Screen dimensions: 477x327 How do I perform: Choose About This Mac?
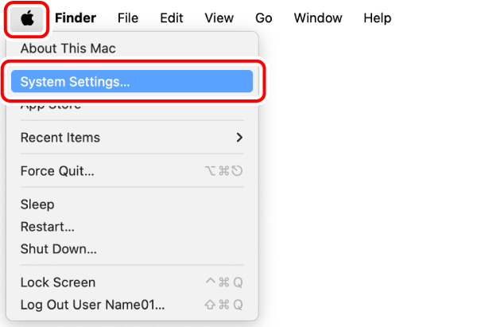click(68, 49)
